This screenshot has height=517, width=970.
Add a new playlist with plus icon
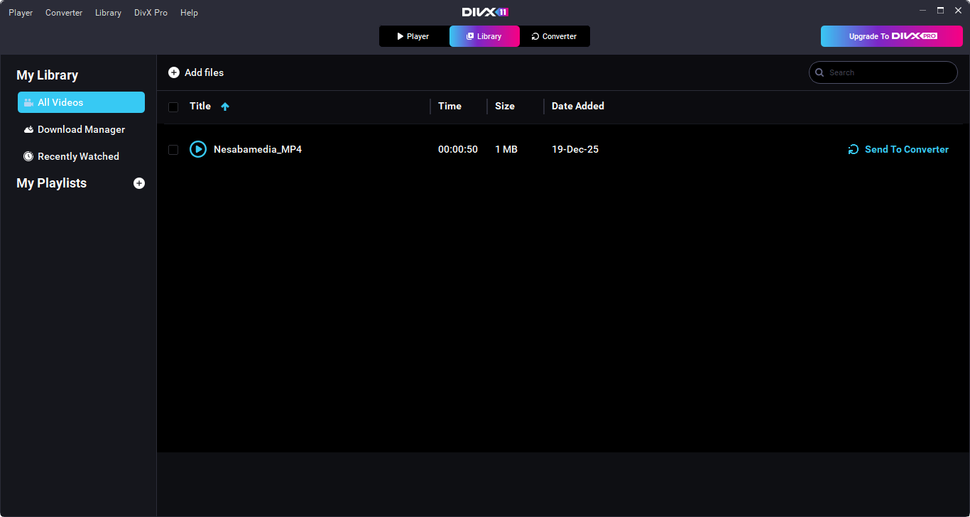pos(139,183)
